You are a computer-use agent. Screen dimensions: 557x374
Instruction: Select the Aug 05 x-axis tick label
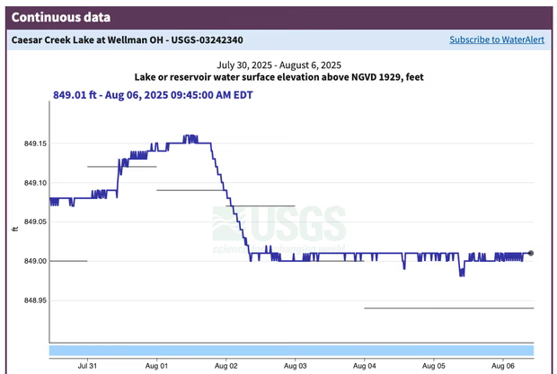434,366
